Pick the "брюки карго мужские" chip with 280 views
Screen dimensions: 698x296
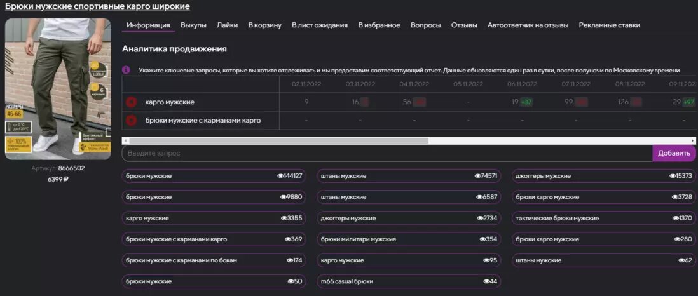click(x=604, y=239)
